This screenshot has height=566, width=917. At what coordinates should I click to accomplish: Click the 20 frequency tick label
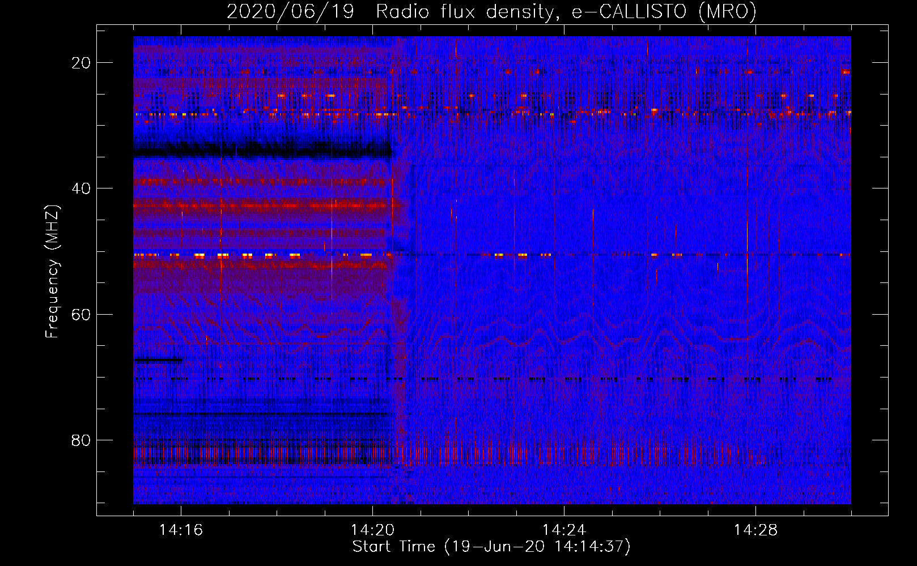click(81, 63)
